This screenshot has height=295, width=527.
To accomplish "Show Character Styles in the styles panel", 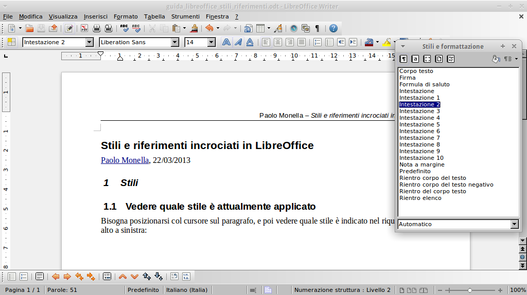I will 415,59.
